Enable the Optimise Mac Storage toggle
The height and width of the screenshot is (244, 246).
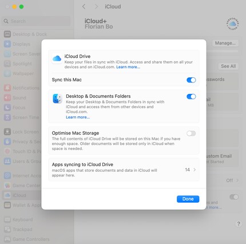tap(191, 133)
